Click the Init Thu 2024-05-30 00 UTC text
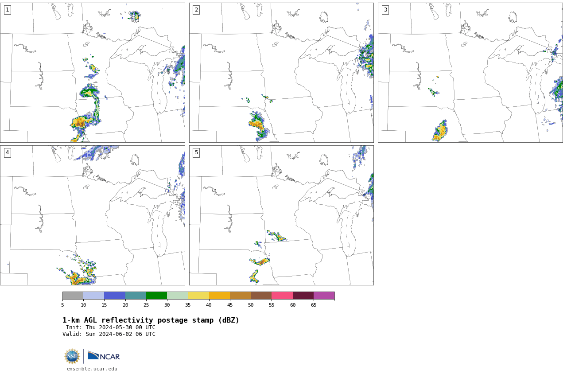Screen dimensions: 567x374 click(111, 327)
